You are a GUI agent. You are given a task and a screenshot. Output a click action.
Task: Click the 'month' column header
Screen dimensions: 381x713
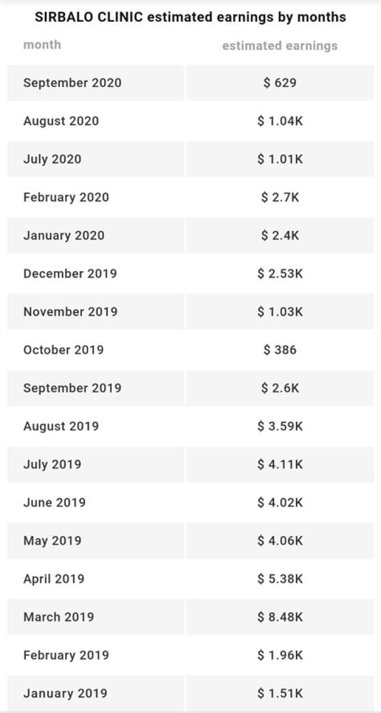[42, 45]
